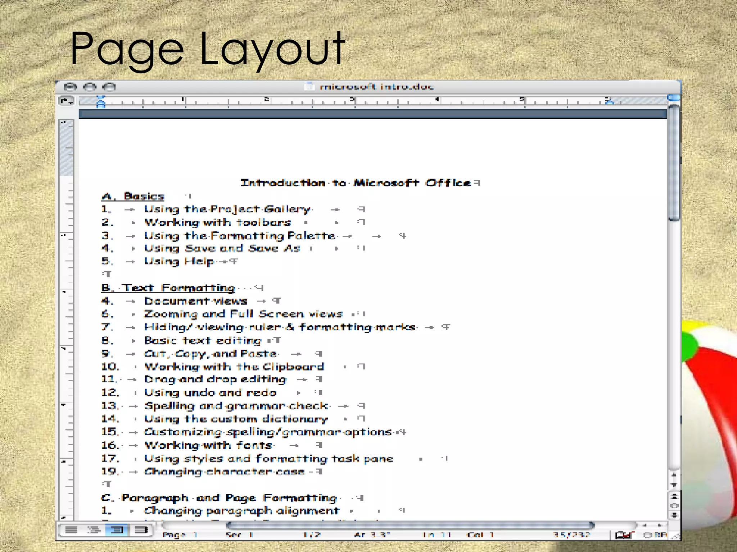The image size is (737, 552).
Task: Click the vertical scroll up arrow
Action: (x=674, y=475)
